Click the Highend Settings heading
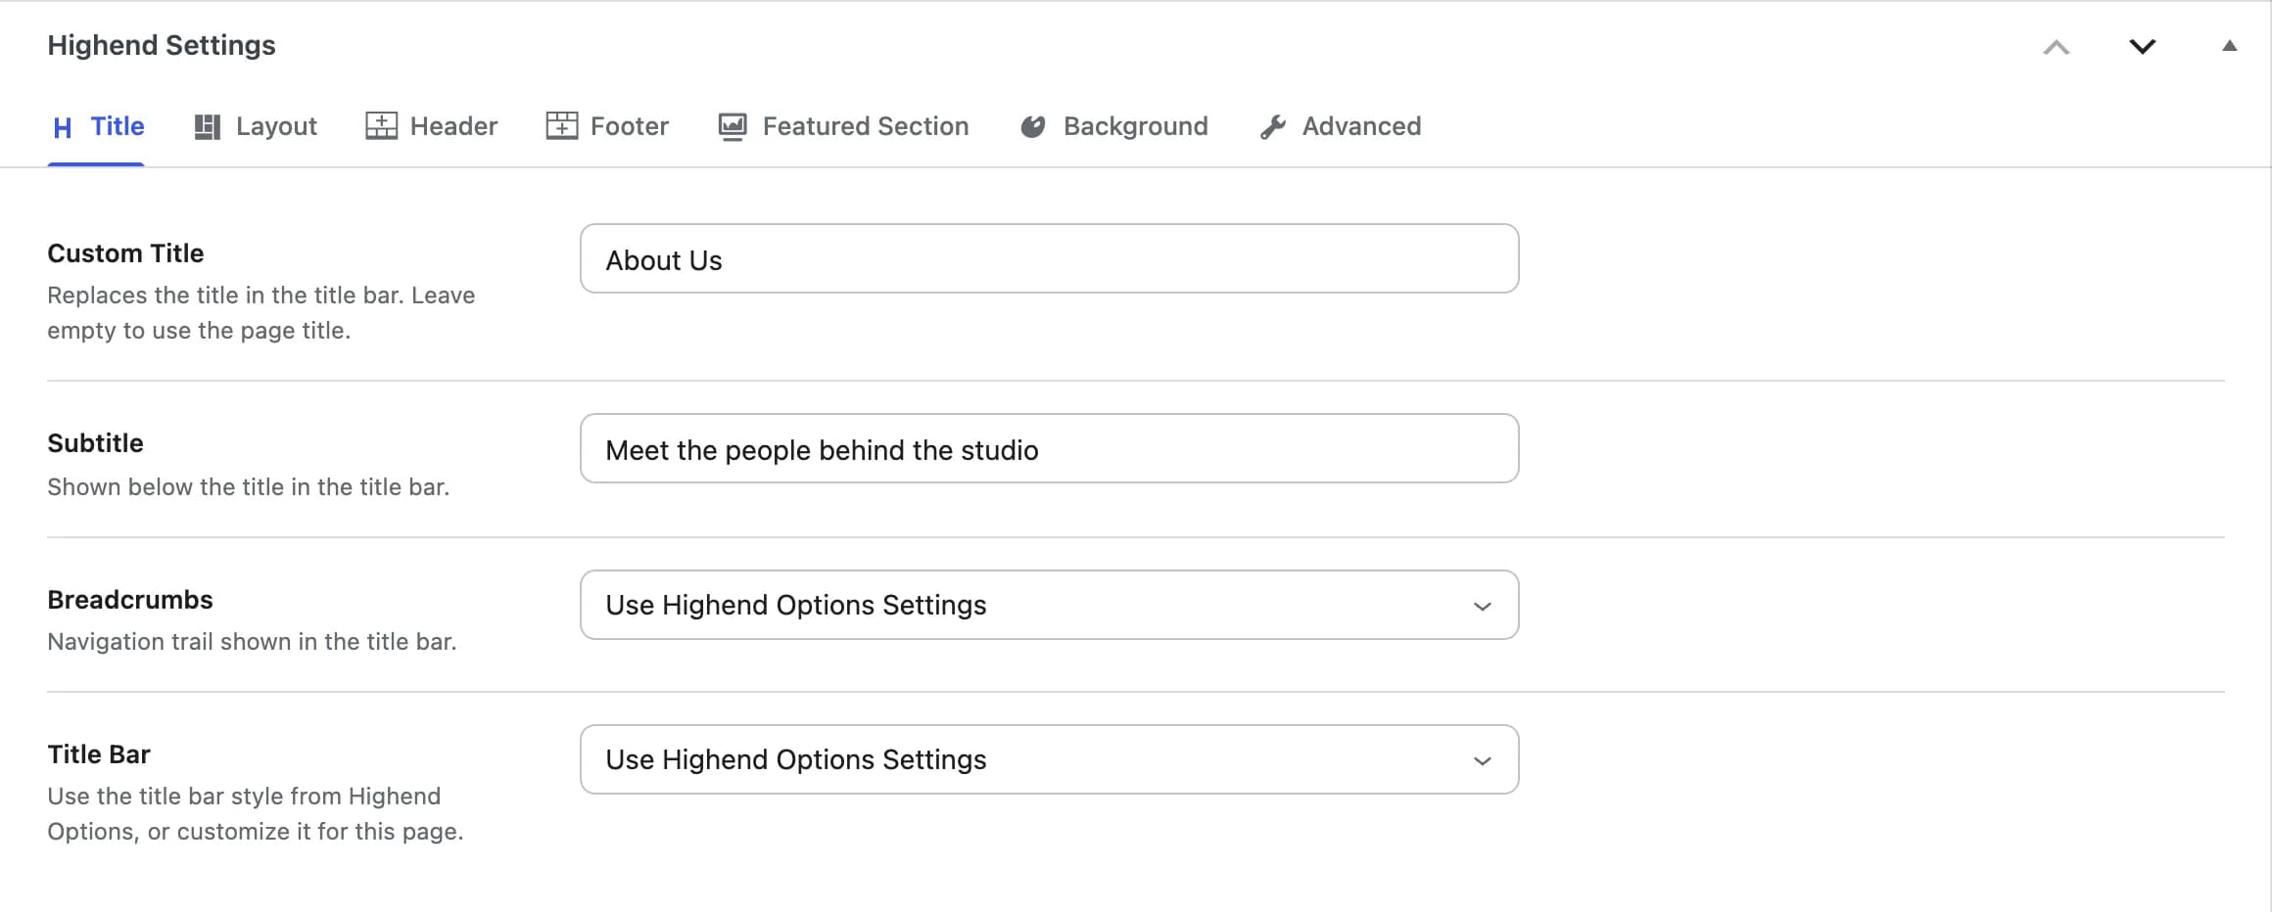Image resolution: width=2272 pixels, height=912 pixels. click(162, 46)
